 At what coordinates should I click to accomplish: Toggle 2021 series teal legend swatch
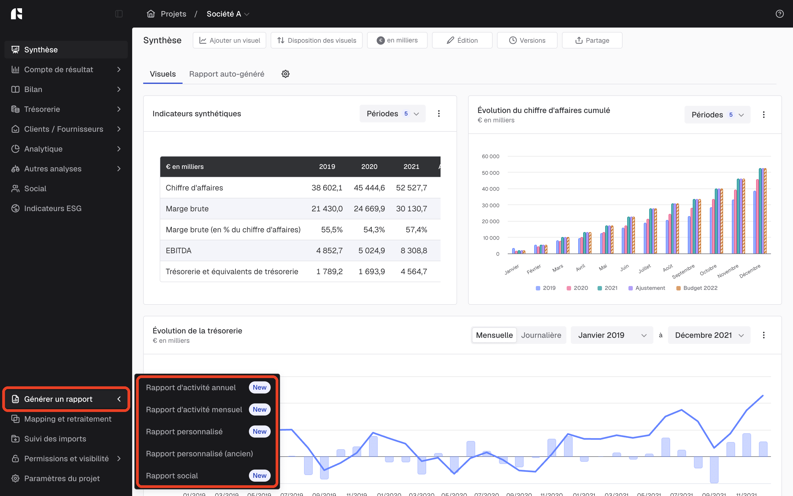pos(600,288)
